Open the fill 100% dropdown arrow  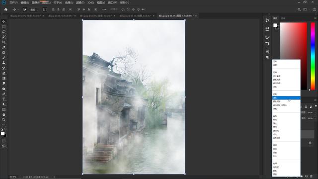click(315, 118)
